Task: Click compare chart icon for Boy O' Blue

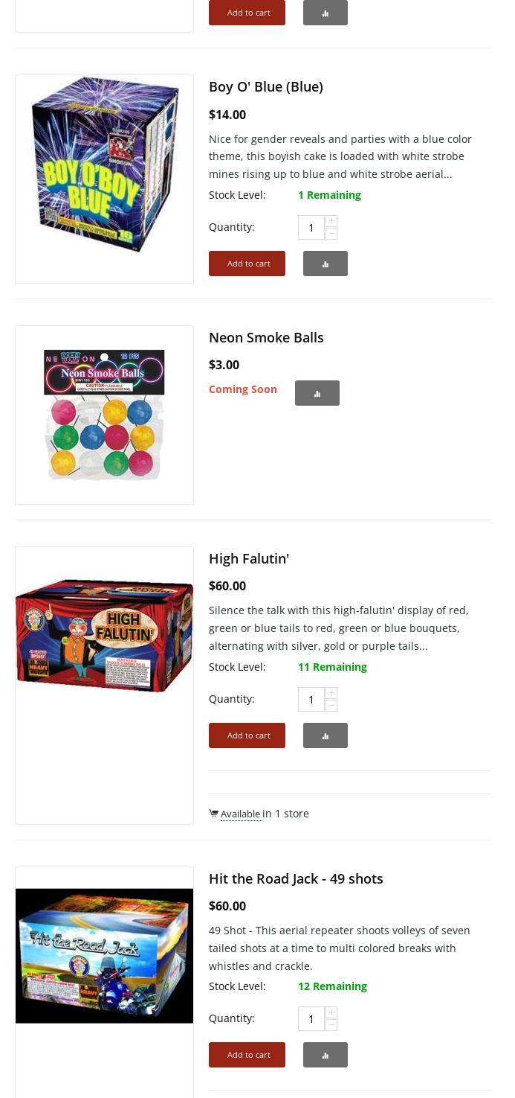Action: 325,264
